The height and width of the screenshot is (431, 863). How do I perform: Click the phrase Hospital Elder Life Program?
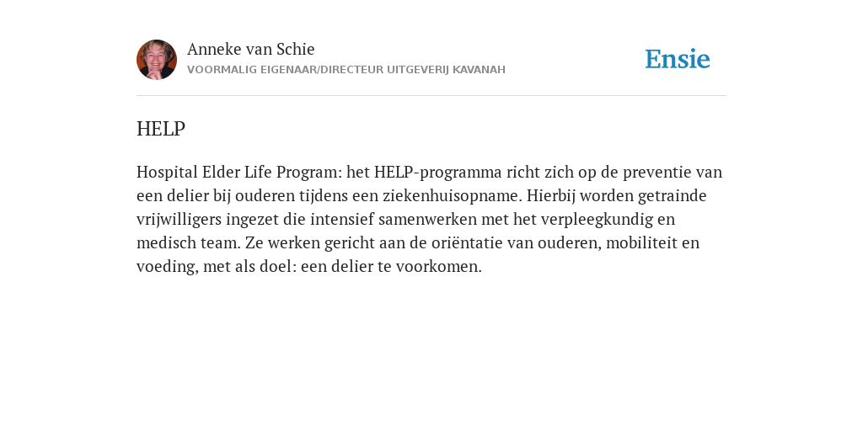click(237, 173)
